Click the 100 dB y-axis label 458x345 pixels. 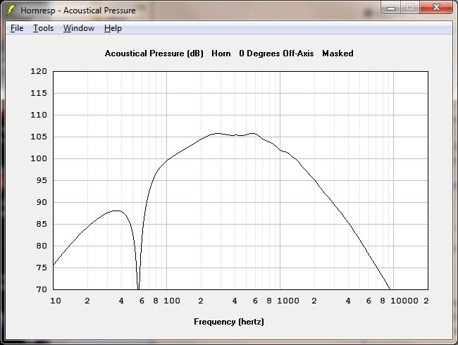(x=39, y=158)
